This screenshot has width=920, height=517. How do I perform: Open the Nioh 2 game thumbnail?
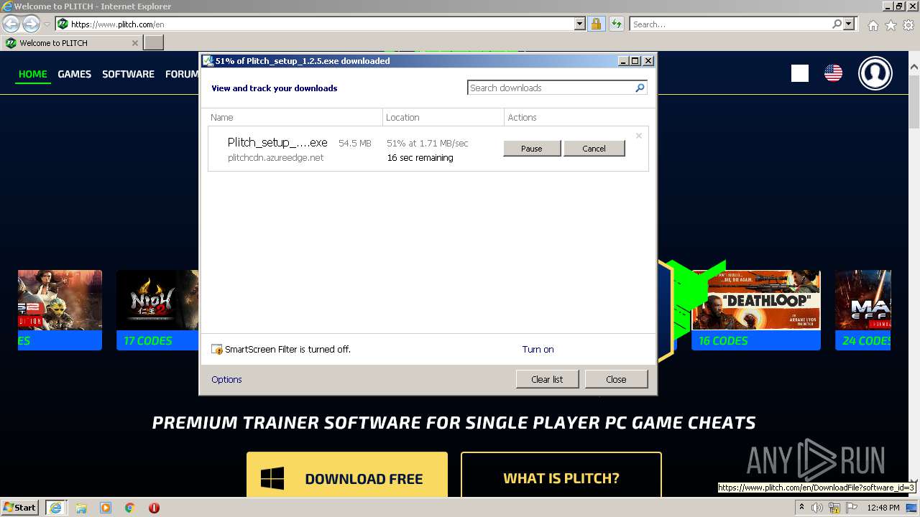click(157, 300)
